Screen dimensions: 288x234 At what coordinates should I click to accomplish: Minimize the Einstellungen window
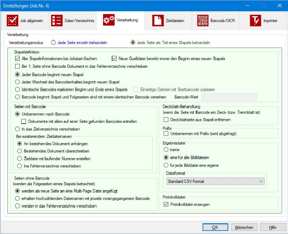click(x=247, y=6)
